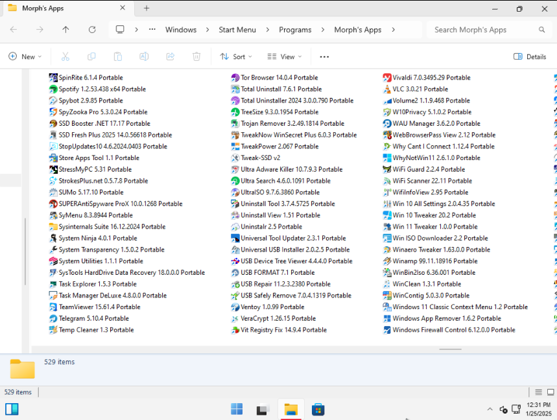Select Windows Firewall Control 6.12.0.0 Portable
This screenshot has height=420, width=557.
click(449, 330)
